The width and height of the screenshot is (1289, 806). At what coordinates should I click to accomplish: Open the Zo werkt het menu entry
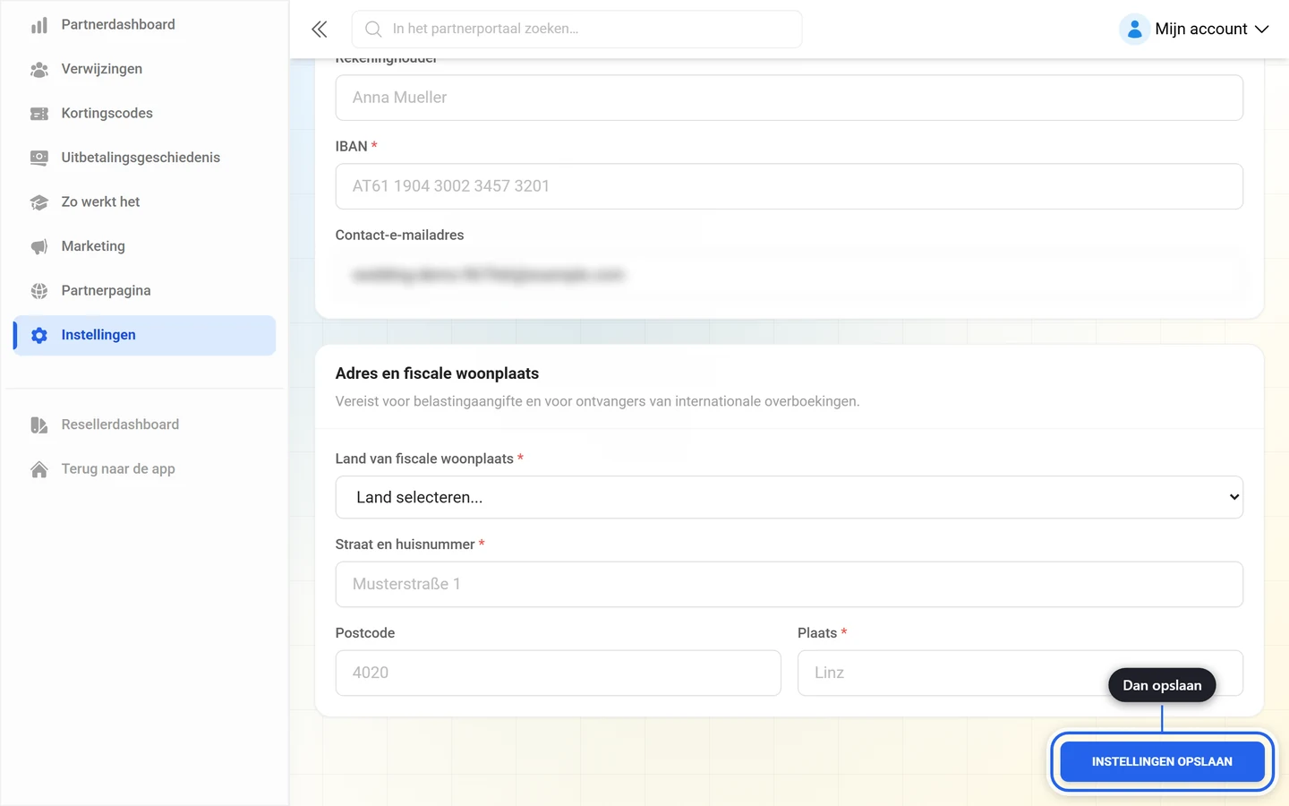click(144, 202)
